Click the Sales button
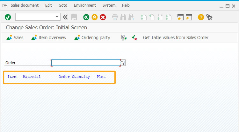 [x=15, y=38]
